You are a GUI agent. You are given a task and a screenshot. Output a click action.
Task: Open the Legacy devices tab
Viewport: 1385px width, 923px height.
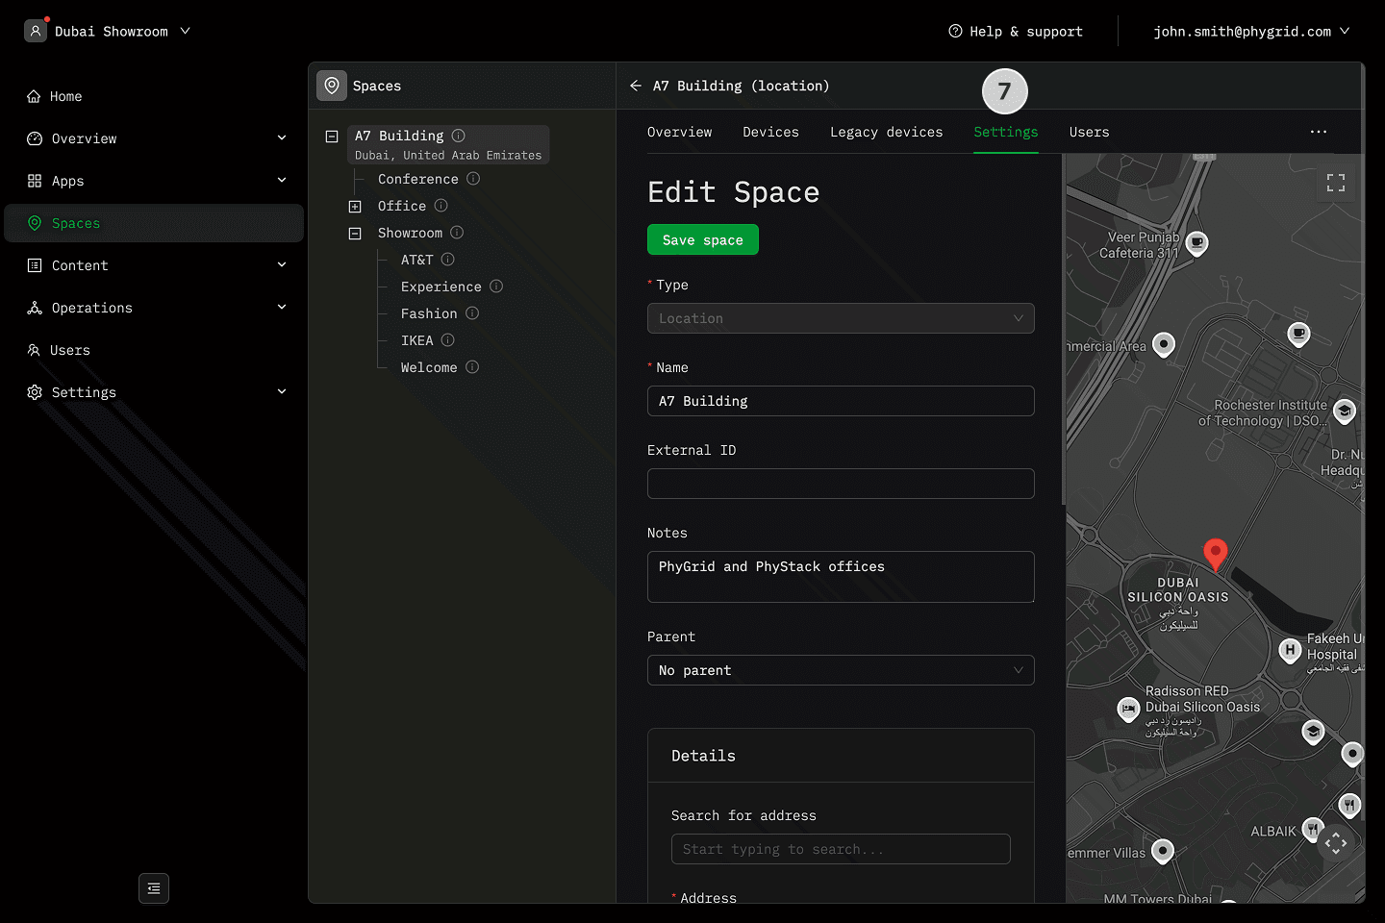click(x=886, y=132)
